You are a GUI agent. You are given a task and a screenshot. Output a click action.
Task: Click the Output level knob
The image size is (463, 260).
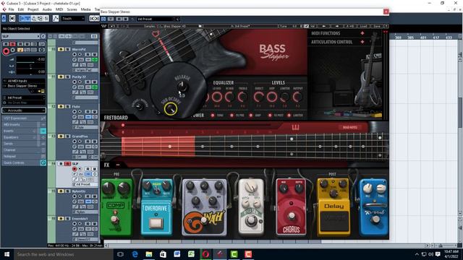point(297,97)
